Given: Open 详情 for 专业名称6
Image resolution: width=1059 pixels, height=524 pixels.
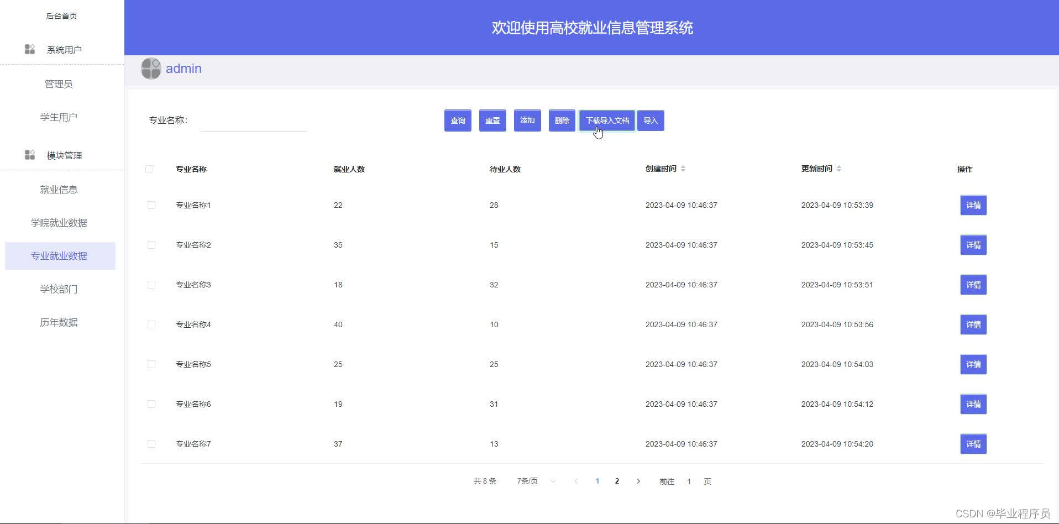Looking at the screenshot, I should click(x=973, y=404).
